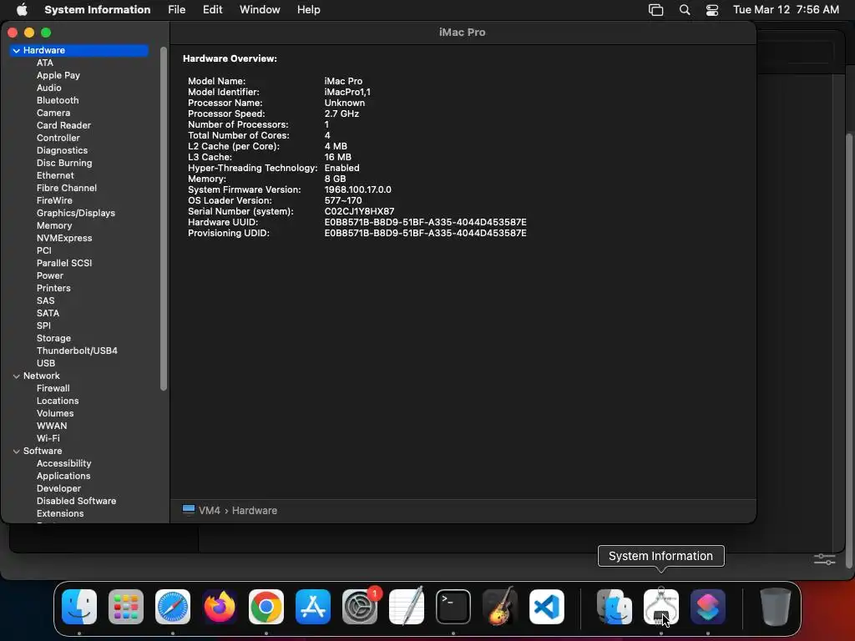
Task: Select Card Reader in the sidebar
Action: tap(63, 125)
